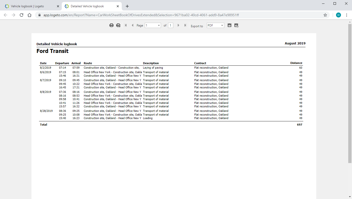Click the Arrival column header

coord(76,63)
